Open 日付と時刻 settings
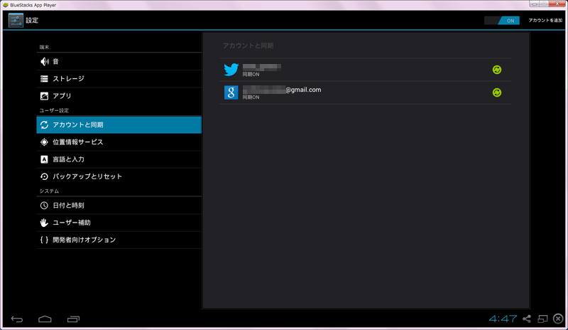 (119, 206)
